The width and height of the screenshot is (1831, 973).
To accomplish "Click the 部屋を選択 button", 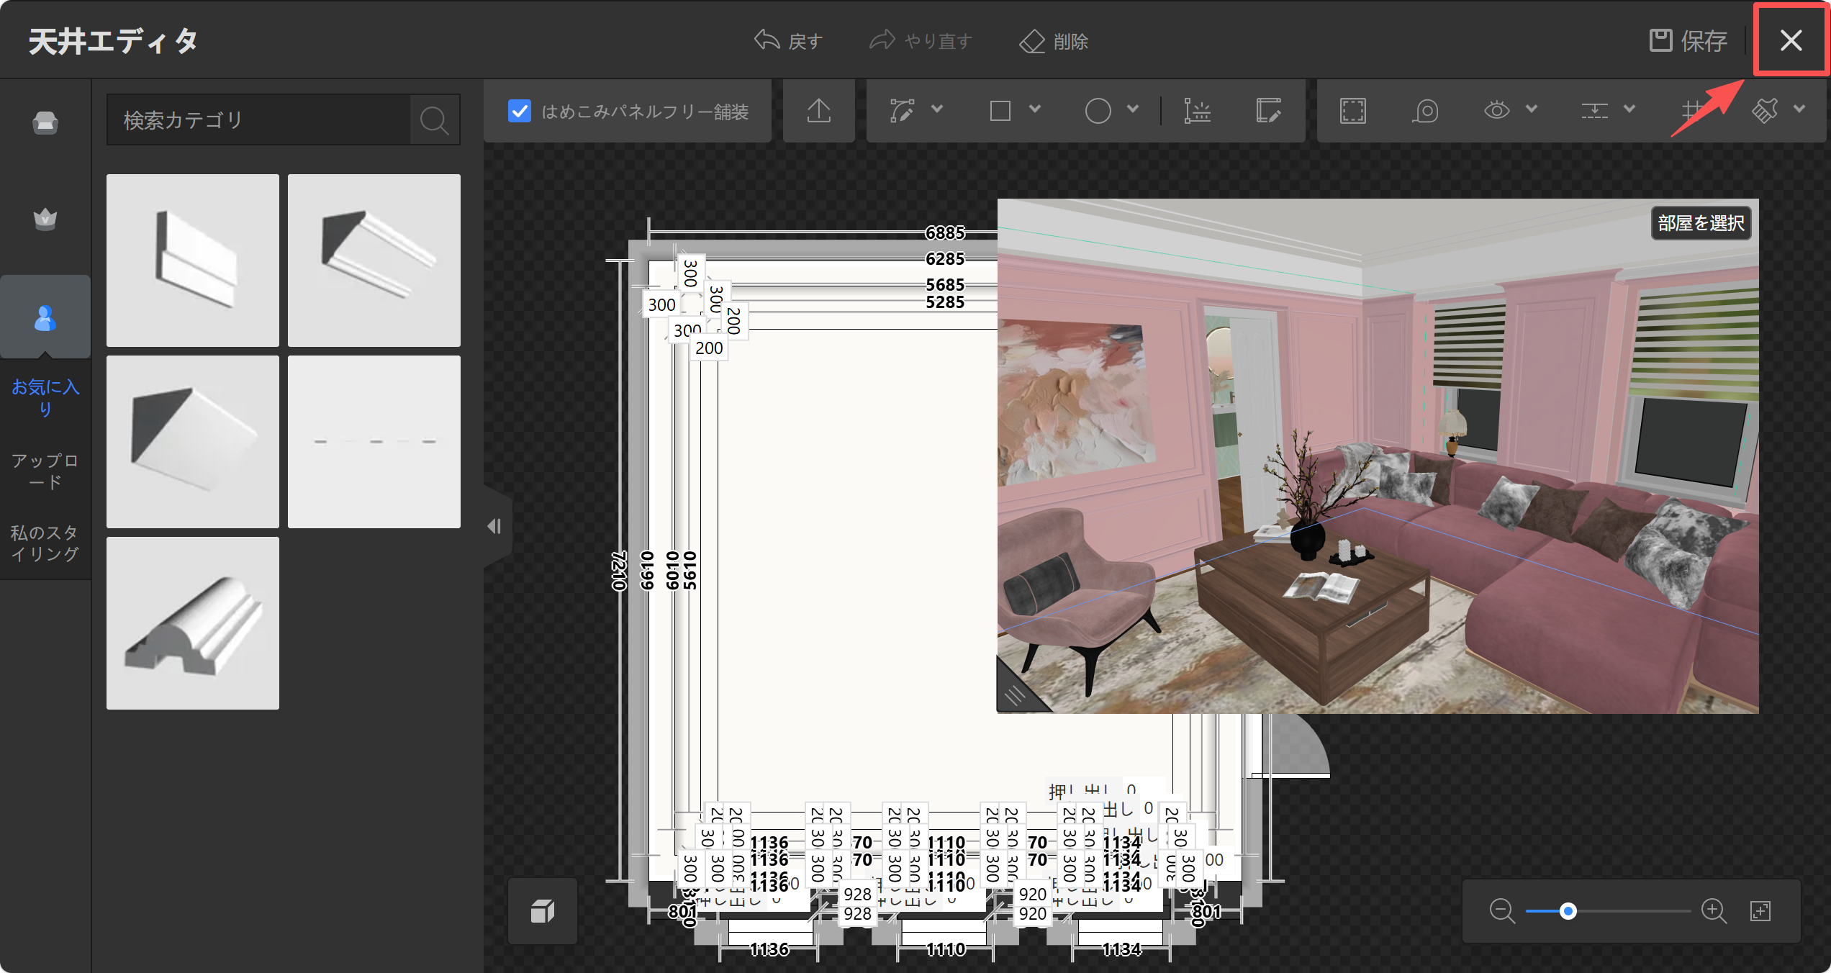I will coord(1701,223).
